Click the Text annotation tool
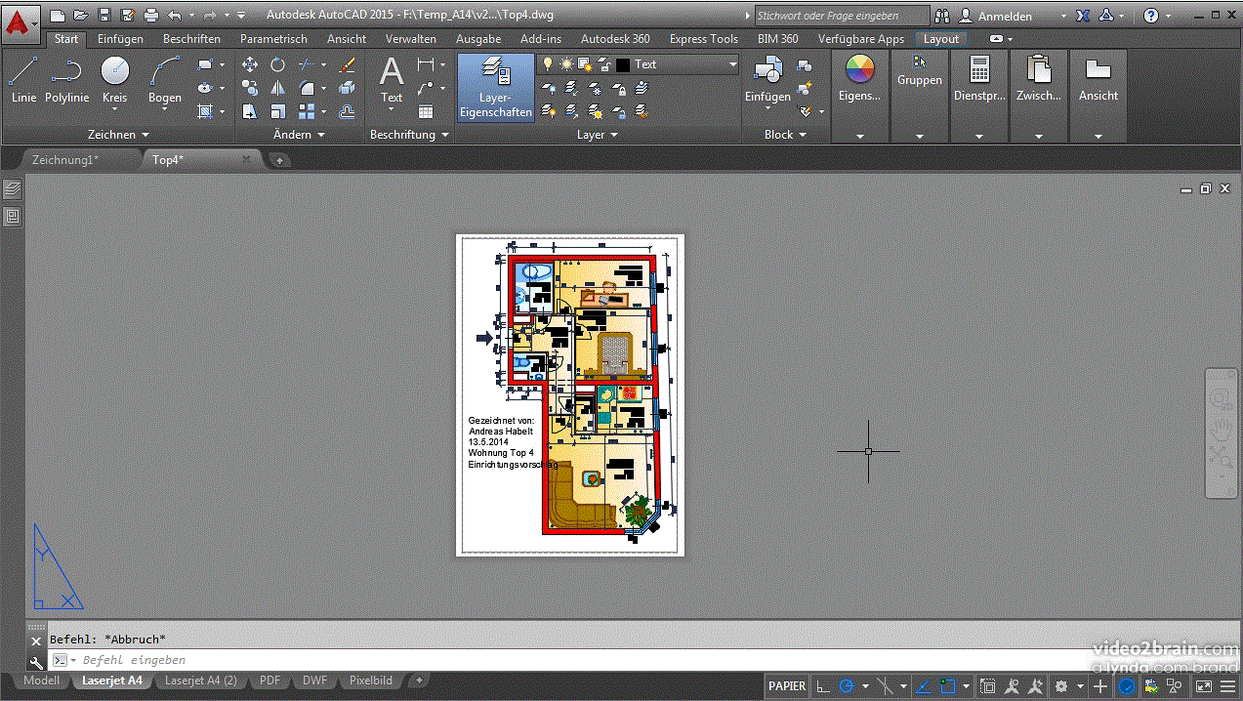The width and height of the screenshot is (1243, 701). tap(392, 80)
